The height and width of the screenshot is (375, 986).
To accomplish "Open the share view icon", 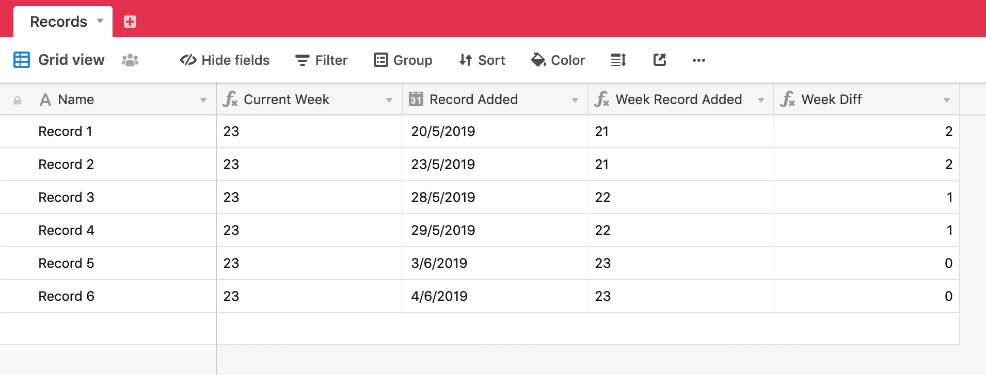I will [x=660, y=60].
